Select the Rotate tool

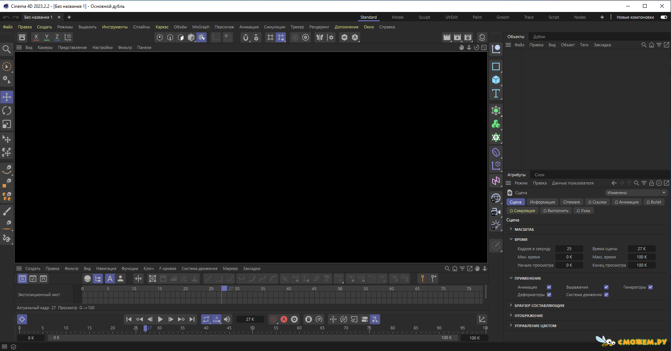(7, 111)
